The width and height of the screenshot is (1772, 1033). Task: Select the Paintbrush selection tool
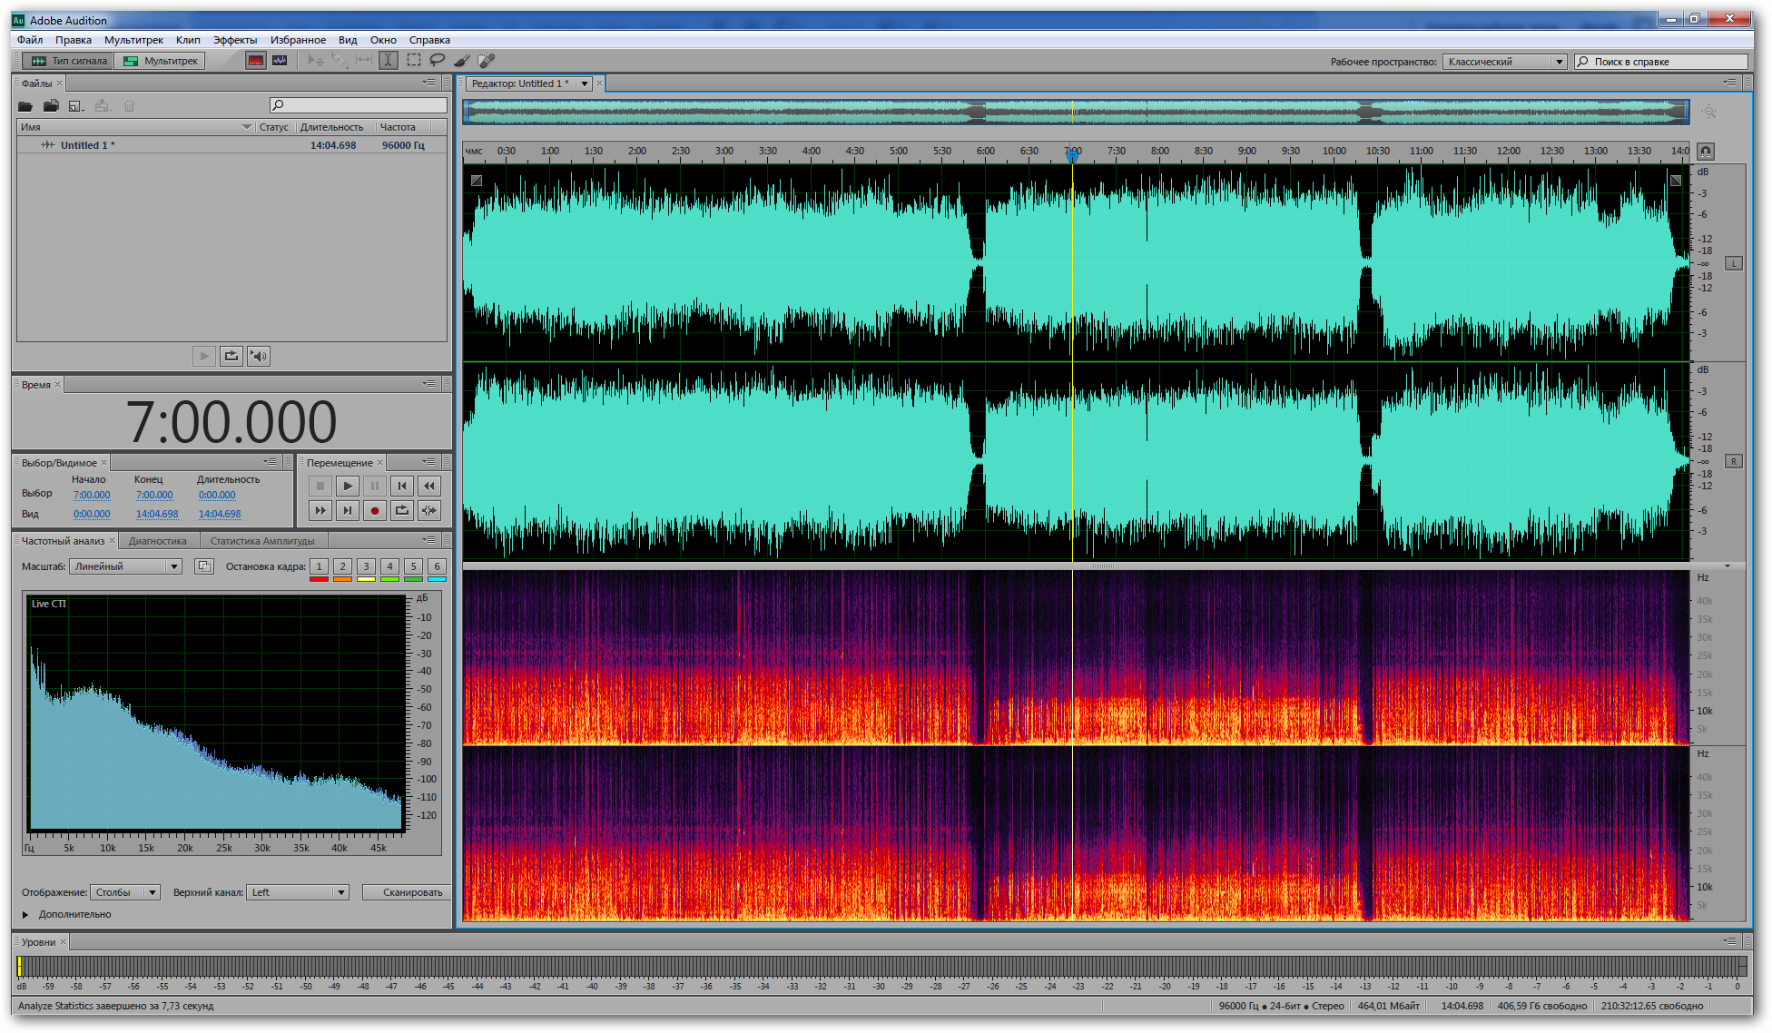click(x=462, y=61)
